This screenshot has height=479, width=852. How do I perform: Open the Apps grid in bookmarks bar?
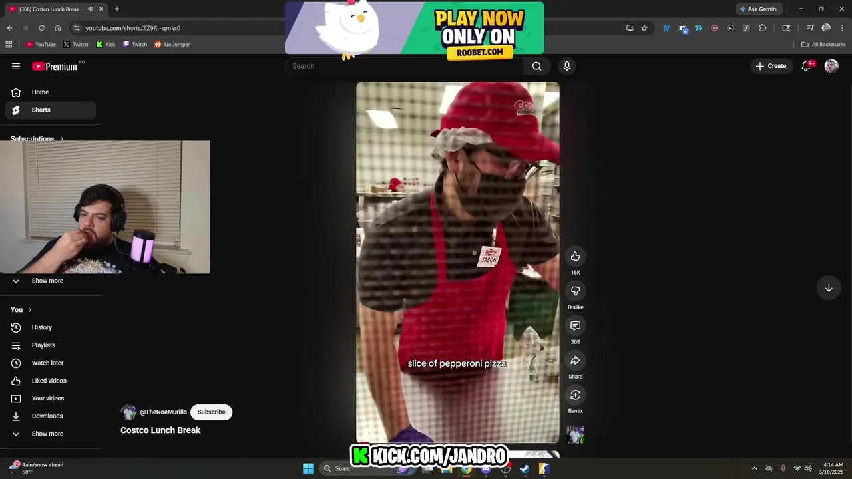[x=9, y=45]
